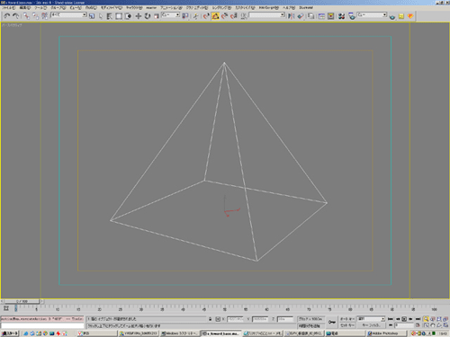450x337 pixels.
Task: Click the Set Key button
Action: [x=347, y=325]
